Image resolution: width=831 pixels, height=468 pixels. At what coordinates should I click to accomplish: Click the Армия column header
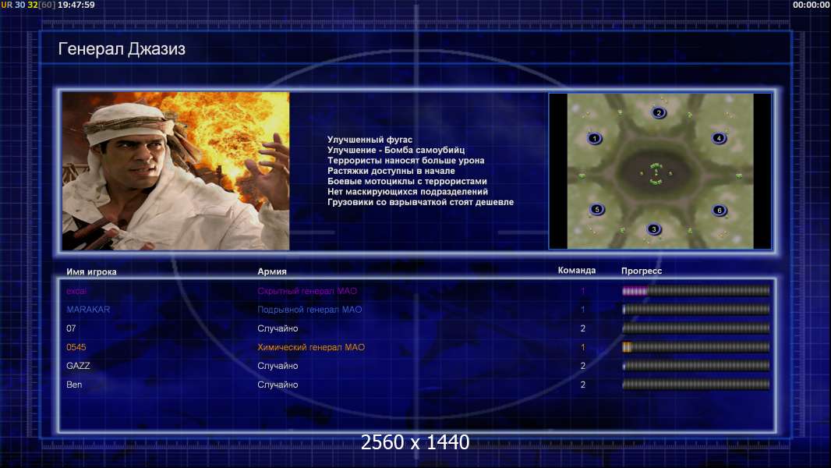(x=272, y=271)
